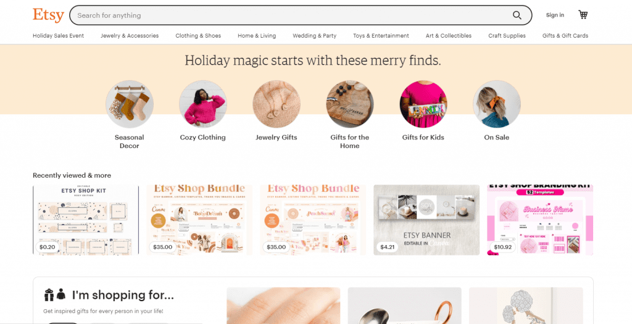Select Gifts & Gift Cards menu item
Viewport: 632px width, 324px height.
click(565, 35)
